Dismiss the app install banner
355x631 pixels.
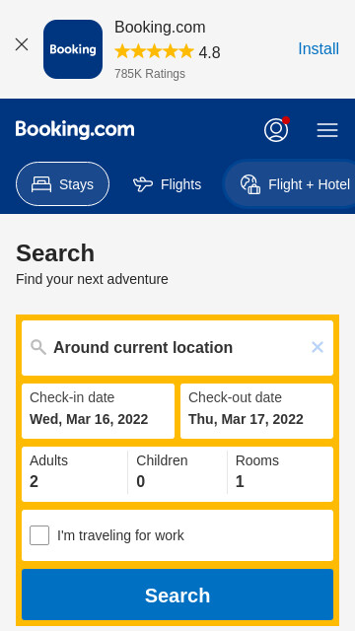pyautogui.click(x=22, y=44)
